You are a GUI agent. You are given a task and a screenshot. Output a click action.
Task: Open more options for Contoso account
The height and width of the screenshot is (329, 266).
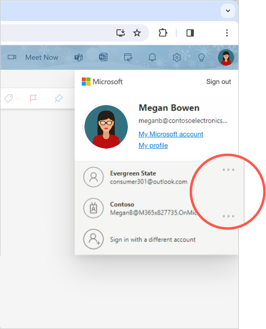[228, 216]
